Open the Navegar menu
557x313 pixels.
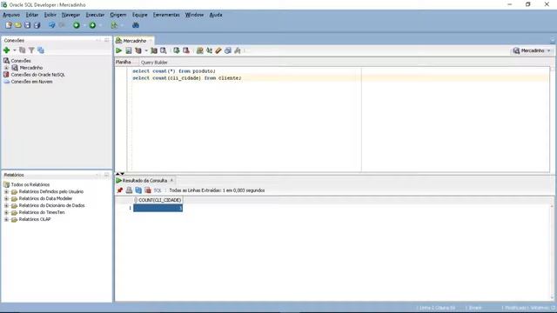pos(70,15)
